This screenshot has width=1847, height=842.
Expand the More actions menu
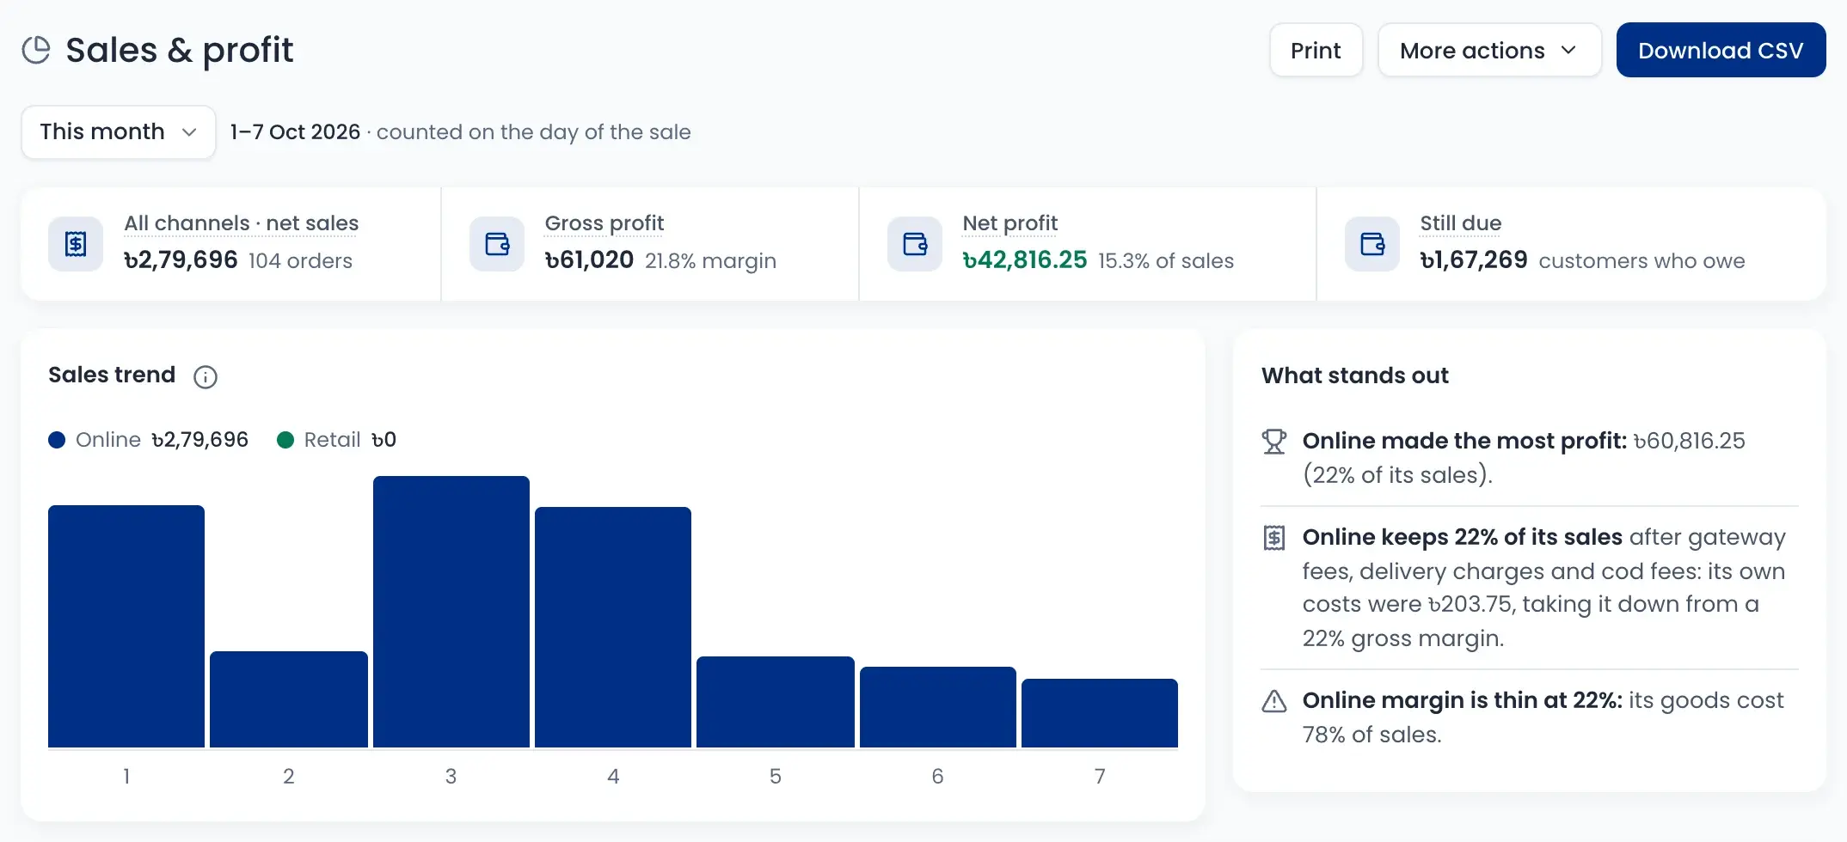click(1489, 51)
